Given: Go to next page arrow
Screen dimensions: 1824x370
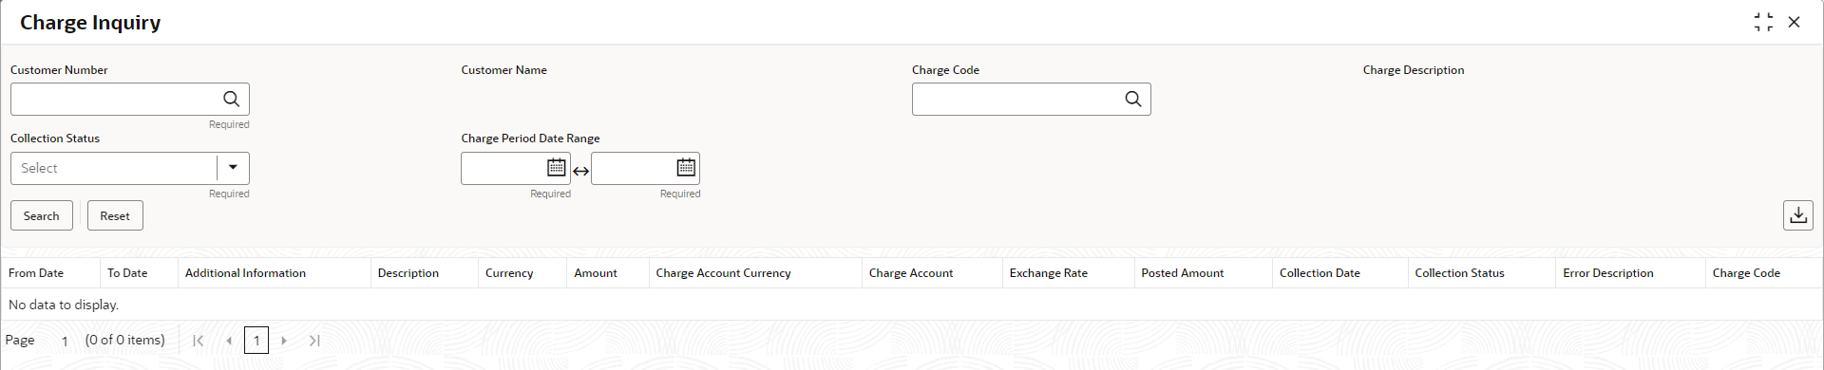Looking at the screenshot, I should [x=284, y=341].
